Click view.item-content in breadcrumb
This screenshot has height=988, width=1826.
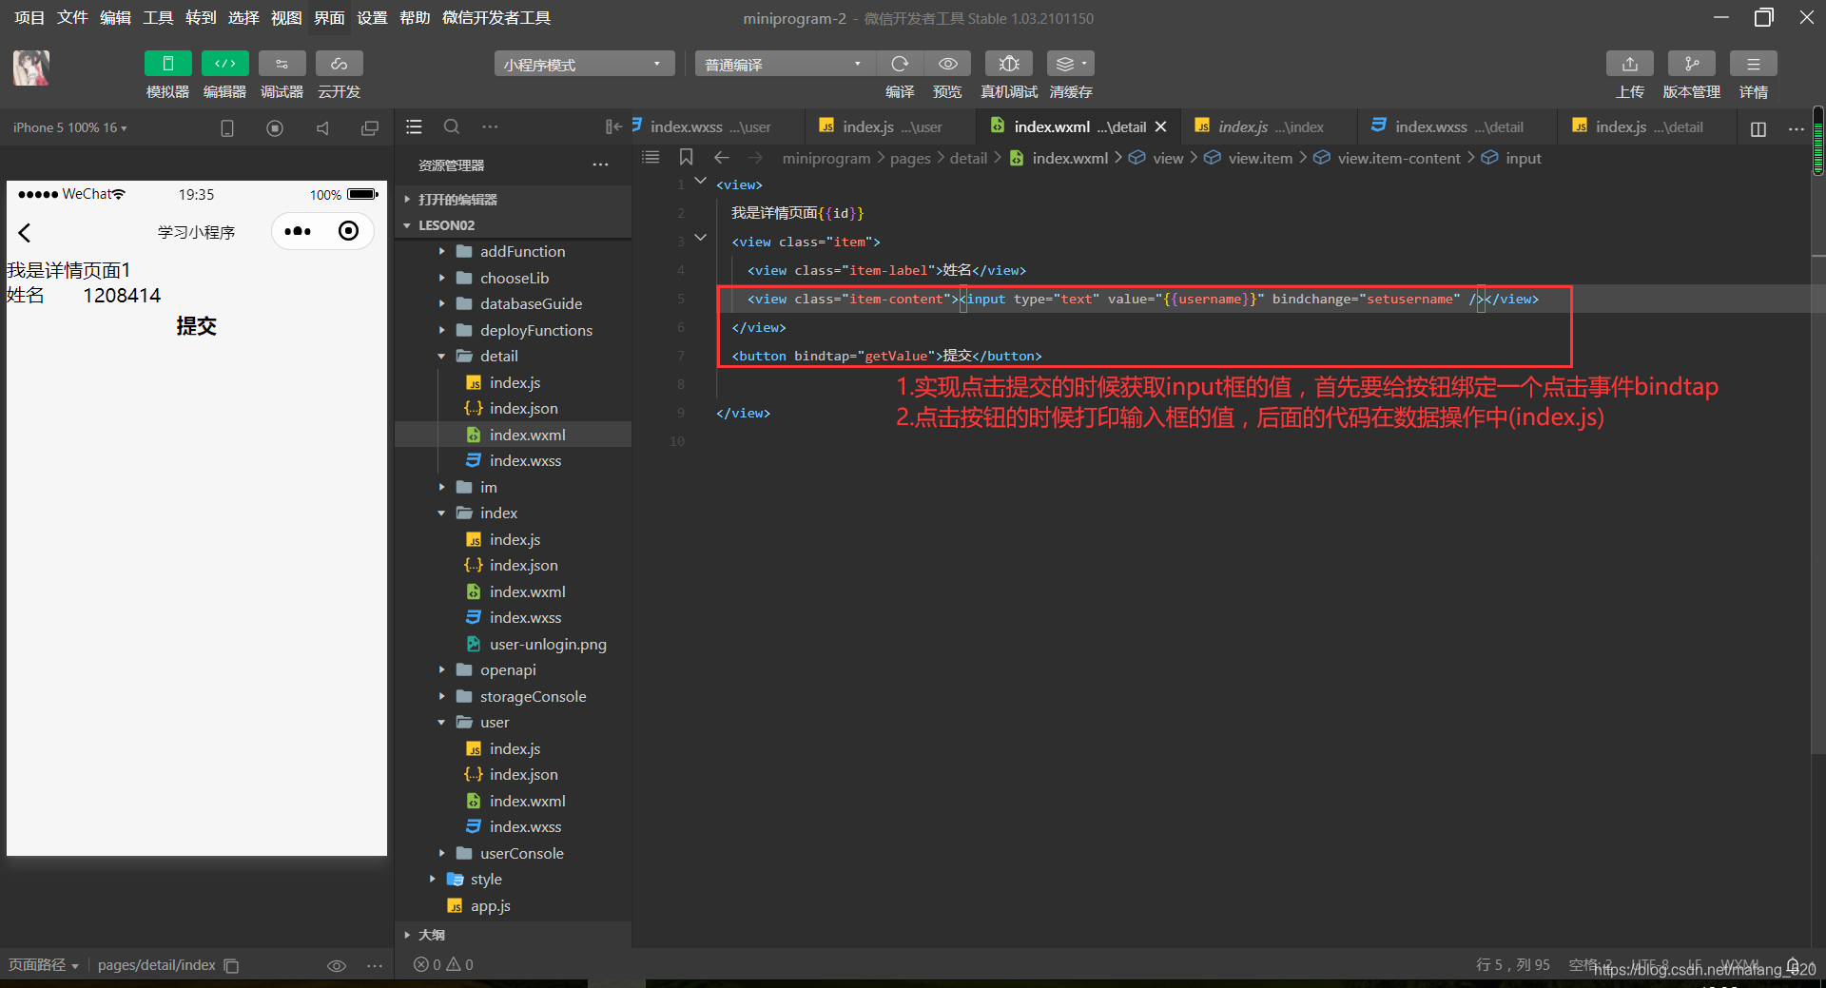coord(1398,158)
